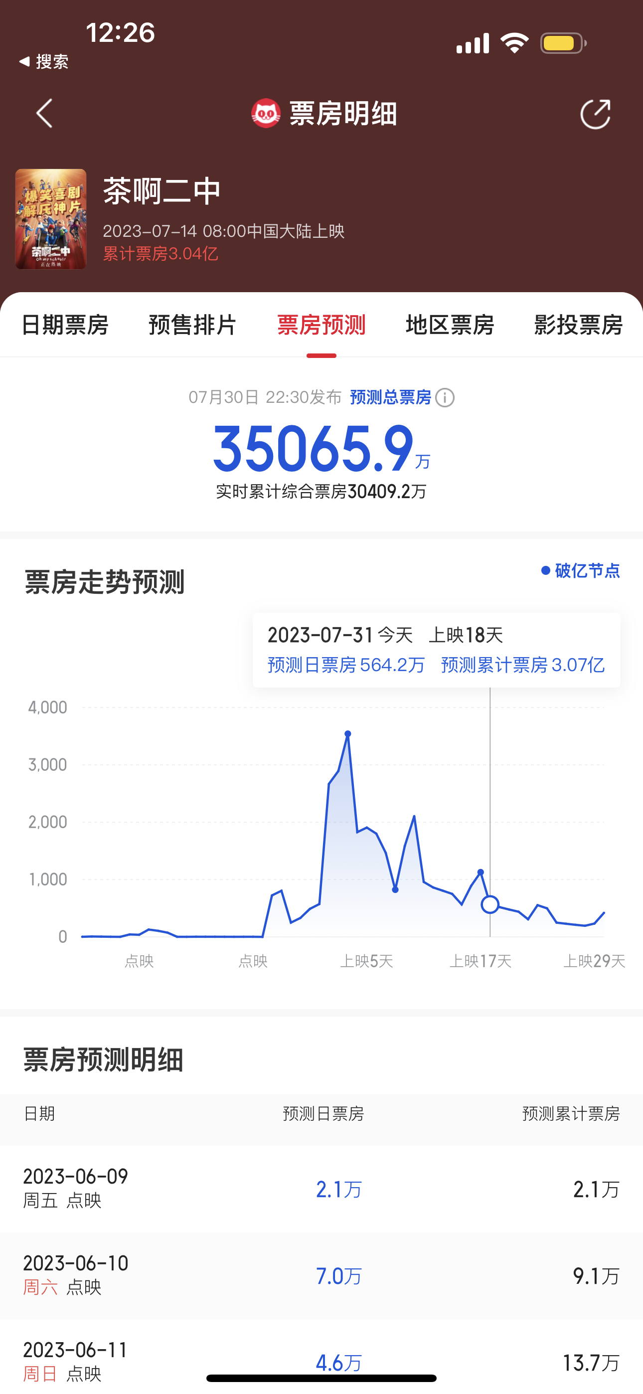Tap the back arrow in the header
Viewport: 643px width, 1394px height.
click(x=44, y=113)
